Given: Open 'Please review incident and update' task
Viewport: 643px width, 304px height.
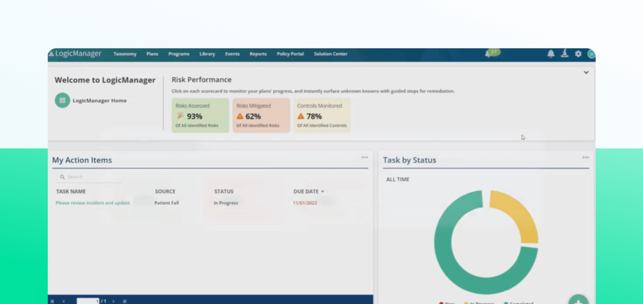Looking at the screenshot, I should [93, 203].
